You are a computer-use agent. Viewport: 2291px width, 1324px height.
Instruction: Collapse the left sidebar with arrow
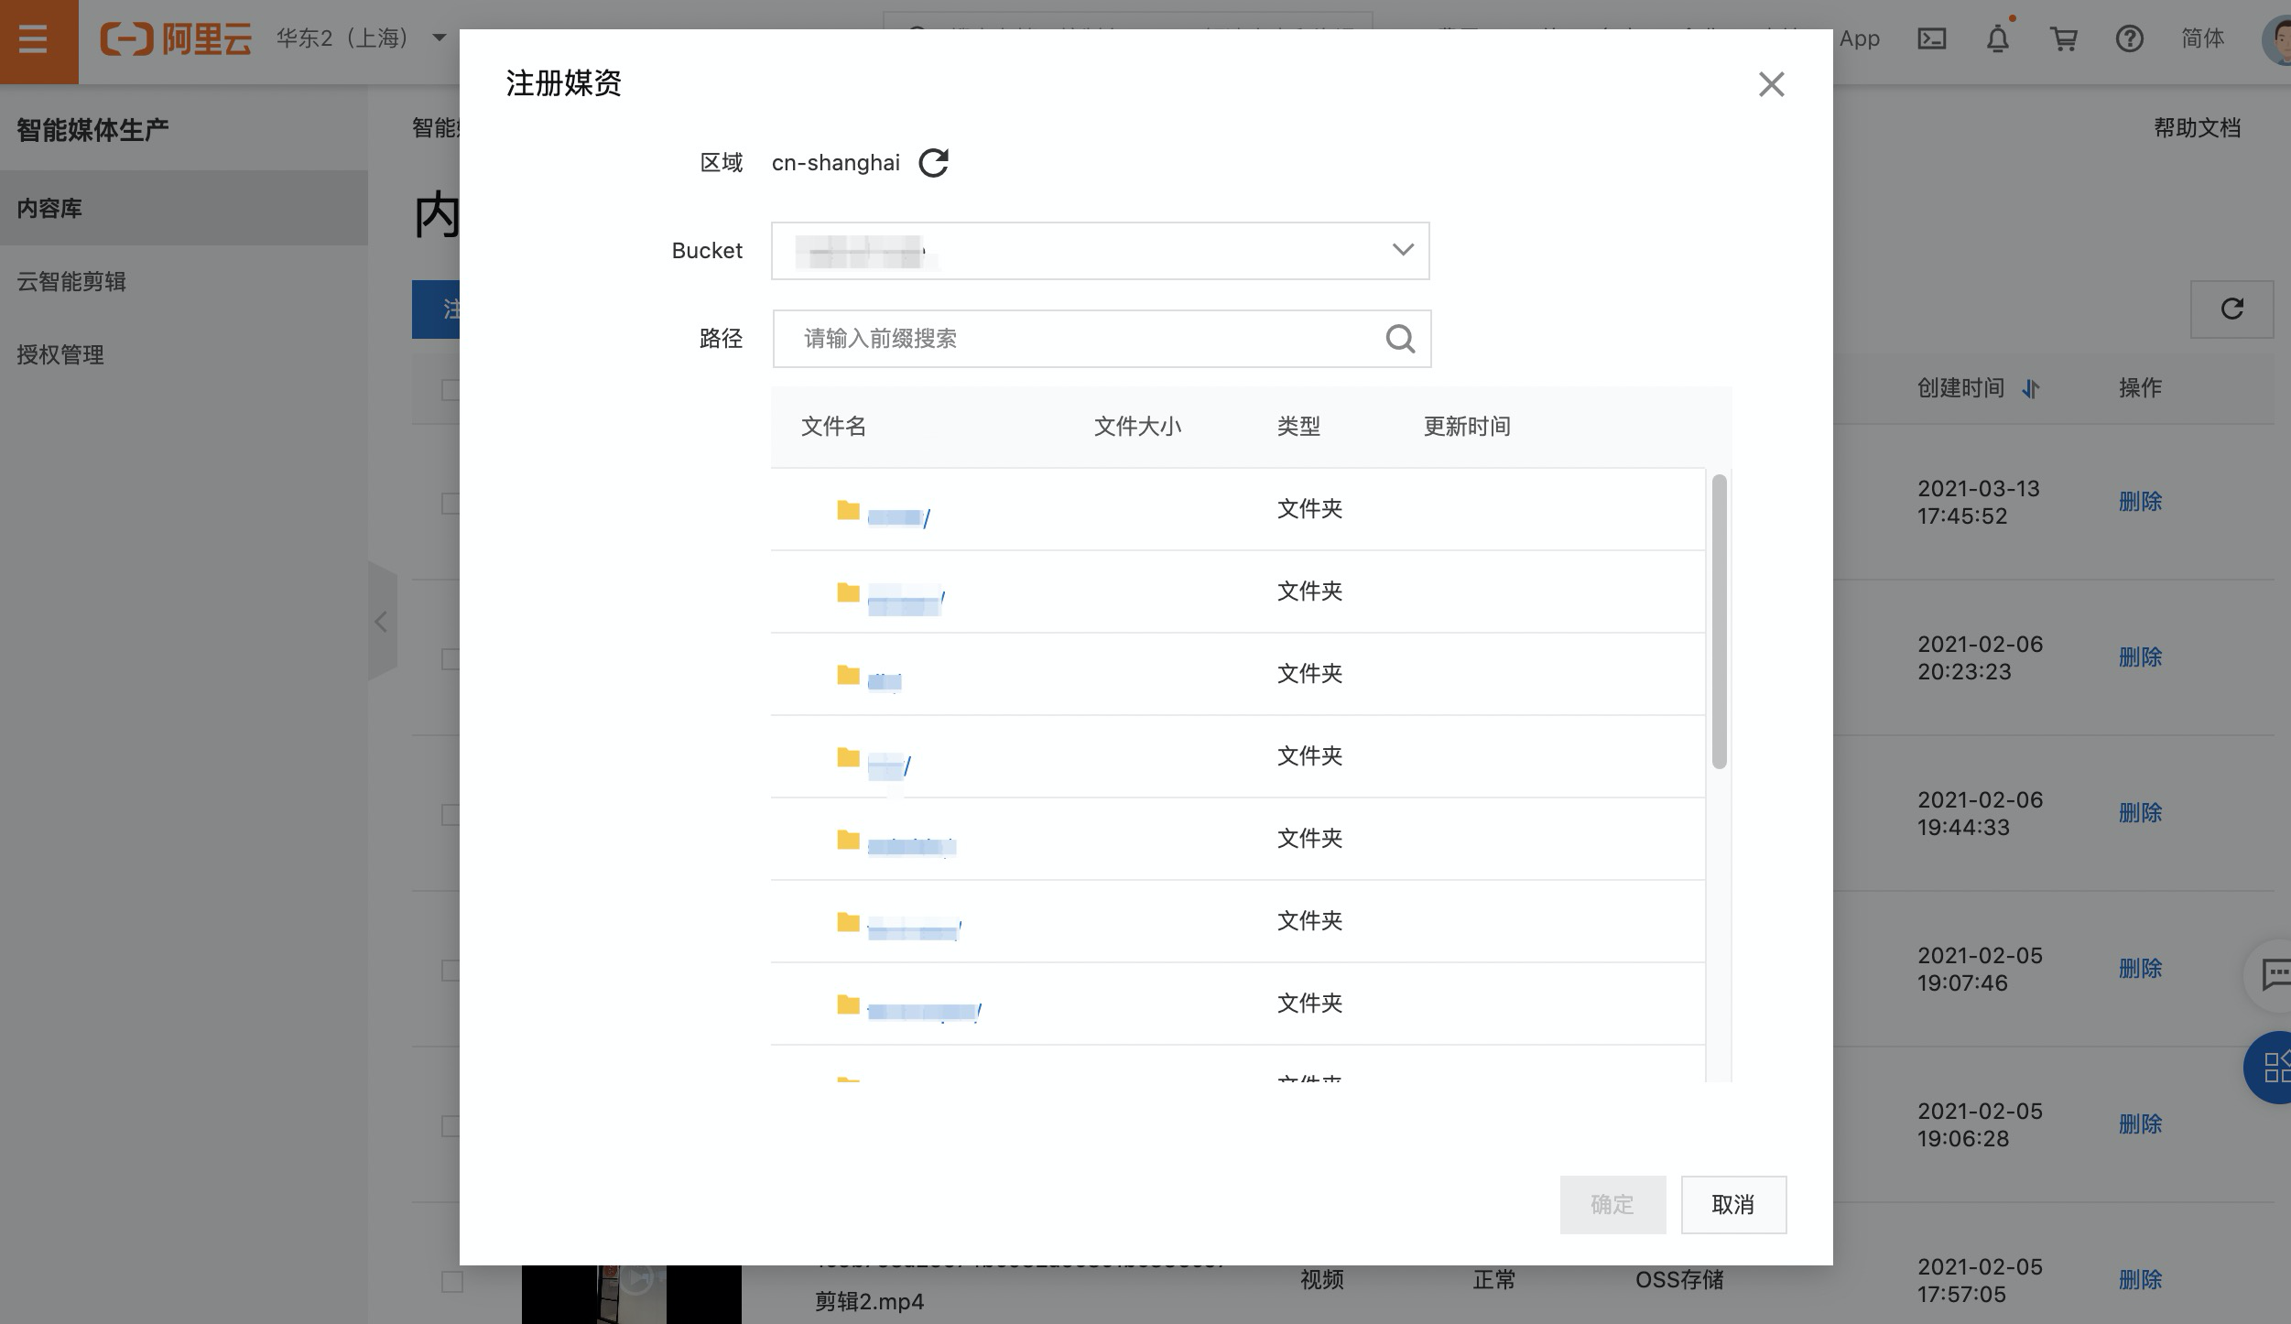(382, 622)
